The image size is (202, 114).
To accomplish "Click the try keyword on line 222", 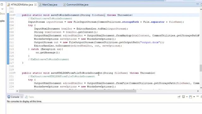I will pyautogui.click(x=30, y=80).
